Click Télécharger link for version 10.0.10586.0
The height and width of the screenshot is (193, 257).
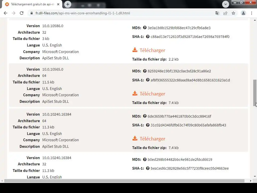coord(152,50)
